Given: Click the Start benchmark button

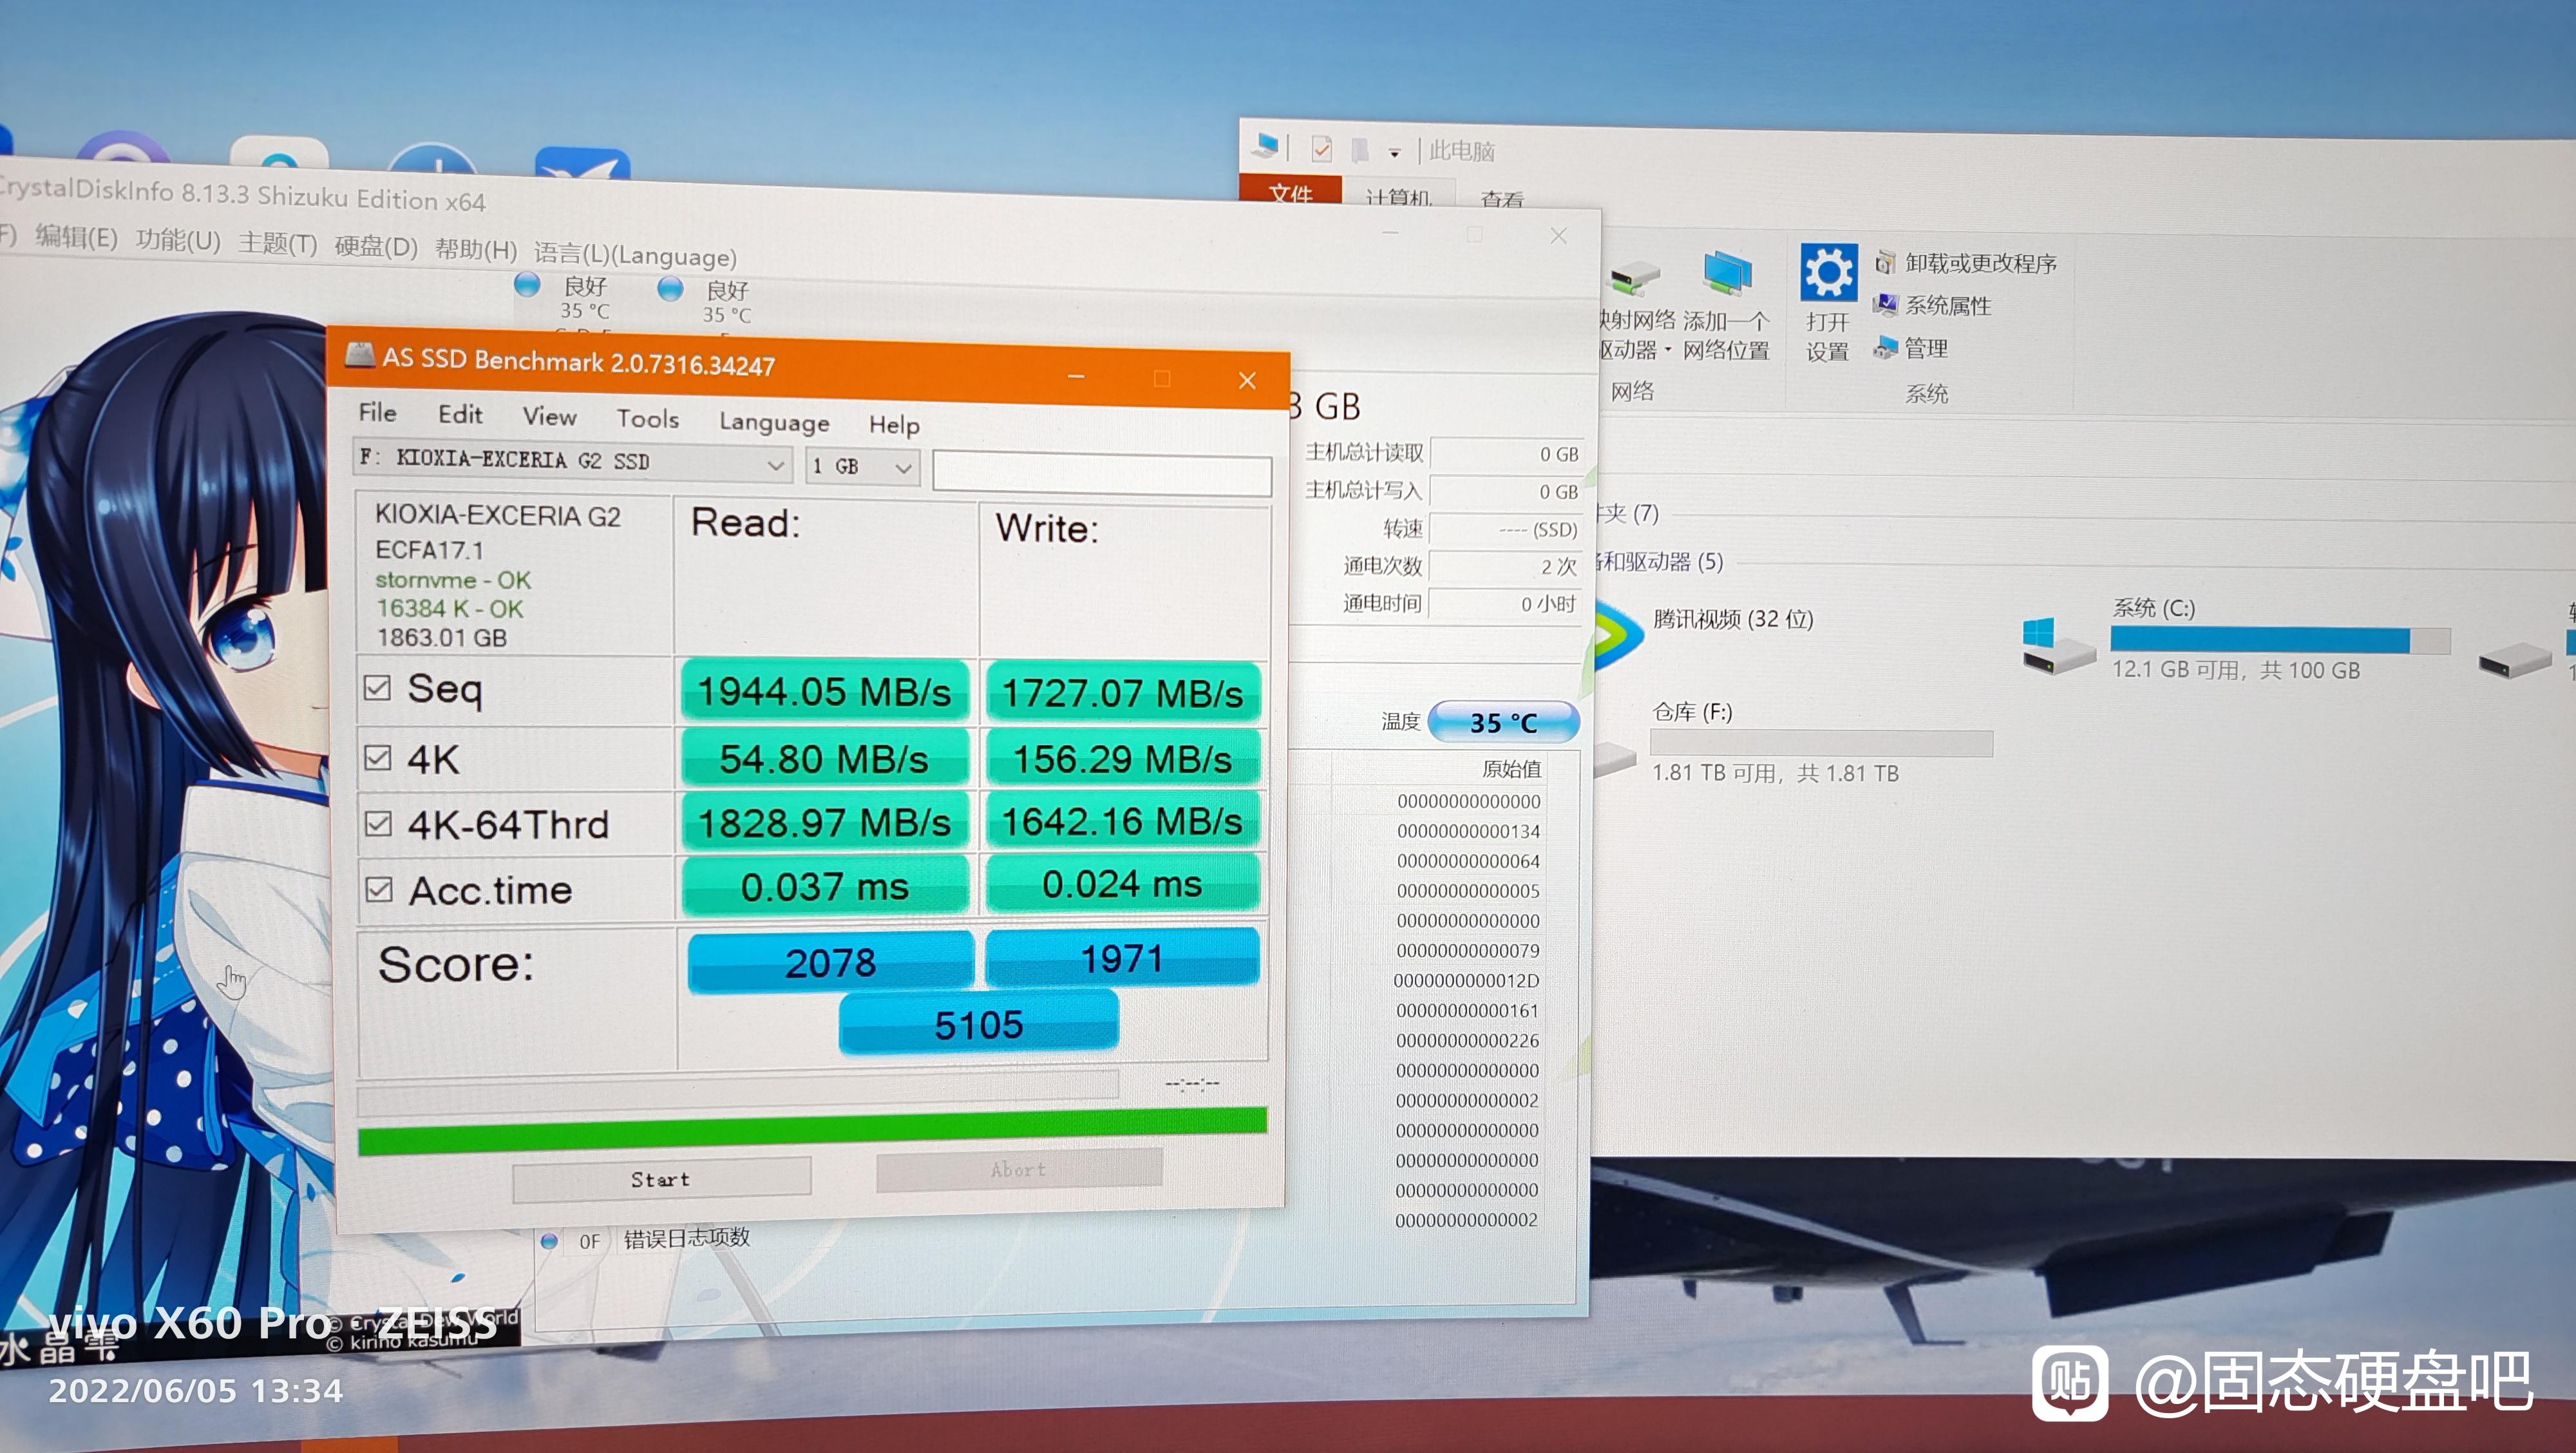Looking at the screenshot, I should (x=661, y=1179).
